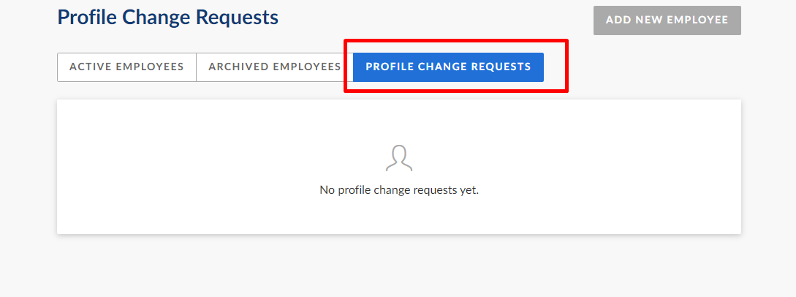Click the word 'yet.' in the empty message
796x297 pixels.
[x=469, y=191]
